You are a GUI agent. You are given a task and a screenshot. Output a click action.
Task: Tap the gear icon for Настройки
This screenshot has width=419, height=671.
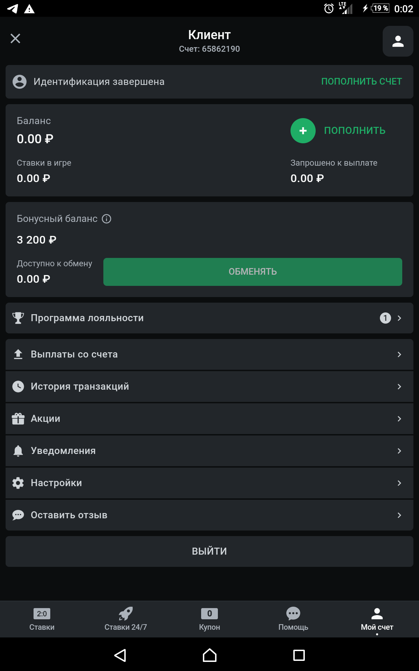pos(18,483)
